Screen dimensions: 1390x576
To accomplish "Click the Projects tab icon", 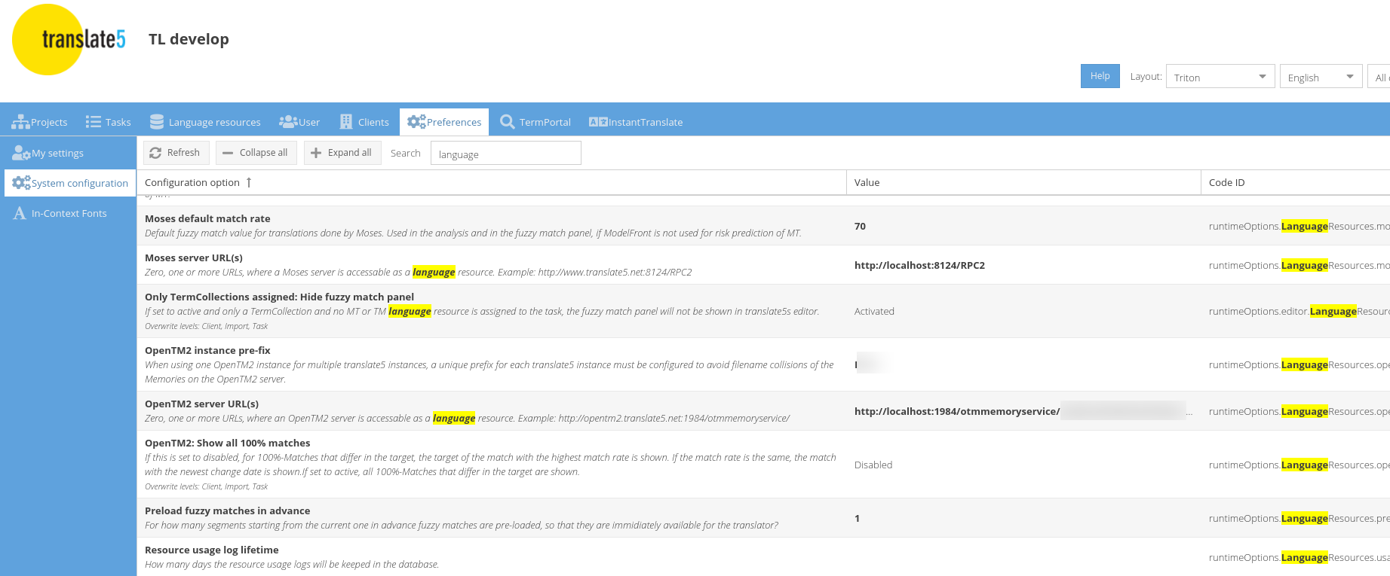I will (x=20, y=122).
